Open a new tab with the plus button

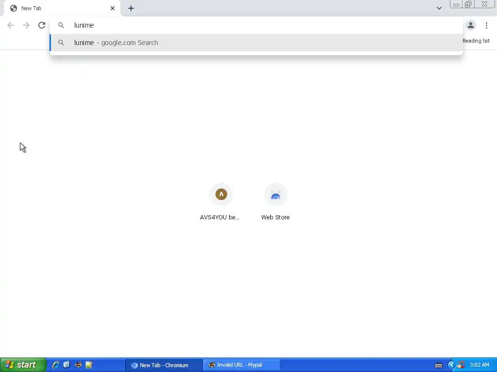(x=131, y=8)
